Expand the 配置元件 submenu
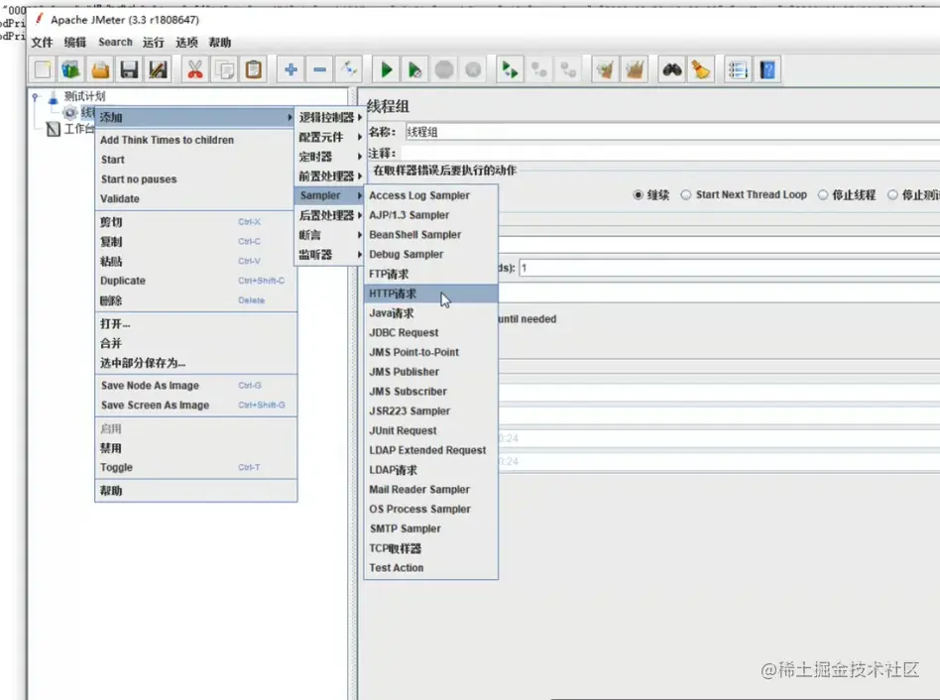 [330, 137]
